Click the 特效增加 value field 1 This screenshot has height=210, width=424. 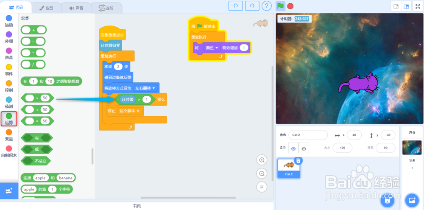(244, 48)
